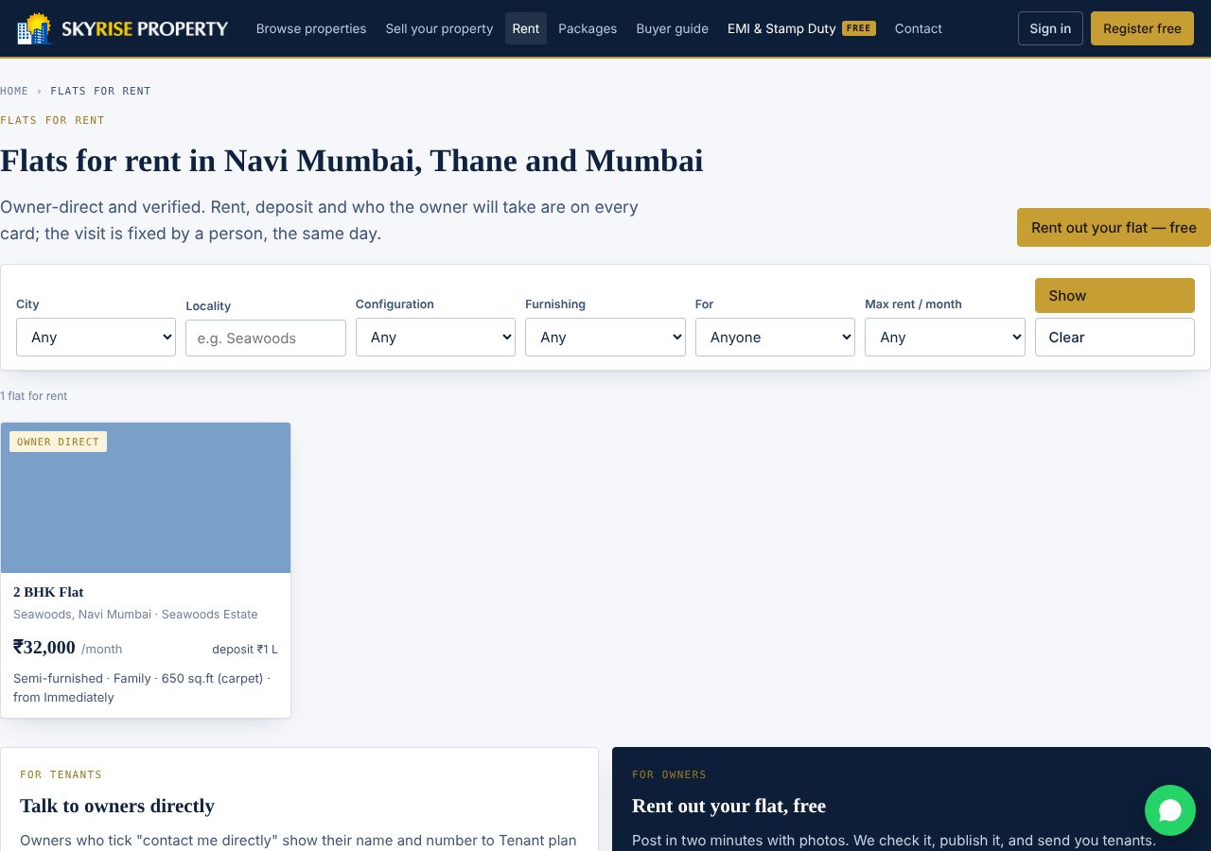Click the 'Rent out your flat, free' heading
Image resolution: width=1211 pixels, height=851 pixels.
tap(728, 806)
